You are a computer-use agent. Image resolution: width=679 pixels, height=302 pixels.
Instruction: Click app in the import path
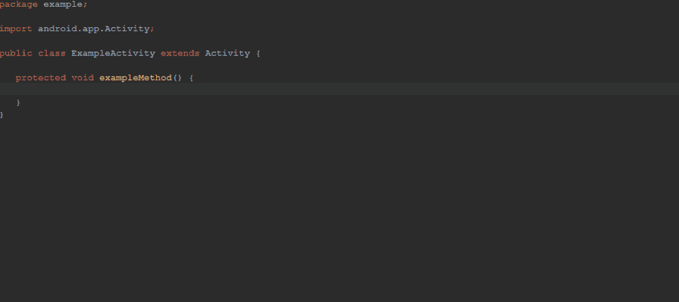coord(91,29)
